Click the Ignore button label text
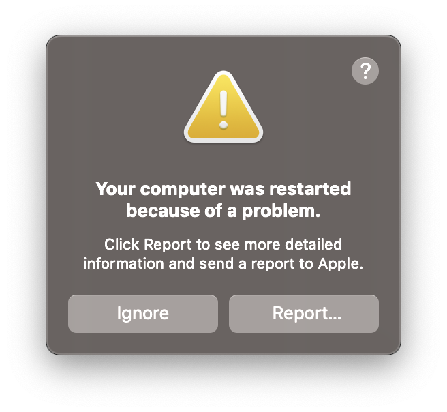447x412 pixels. [143, 314]
